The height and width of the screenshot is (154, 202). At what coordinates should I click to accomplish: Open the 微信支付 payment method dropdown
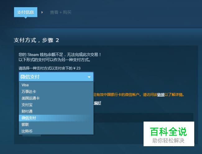56,77
